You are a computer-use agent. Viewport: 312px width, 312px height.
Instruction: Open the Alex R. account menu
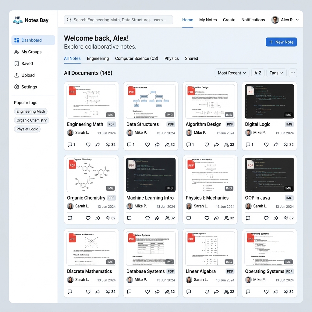[x=285, y=20]
